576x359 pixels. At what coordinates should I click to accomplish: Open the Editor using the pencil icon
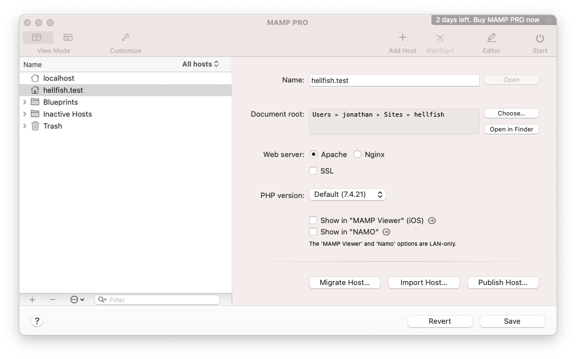tap(491, 38)
